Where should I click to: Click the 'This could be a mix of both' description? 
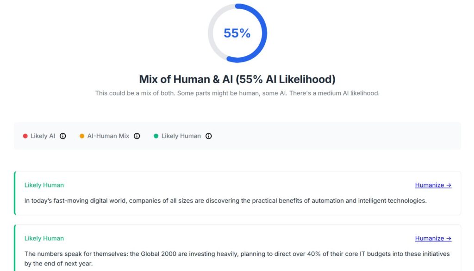click(237, 93)
